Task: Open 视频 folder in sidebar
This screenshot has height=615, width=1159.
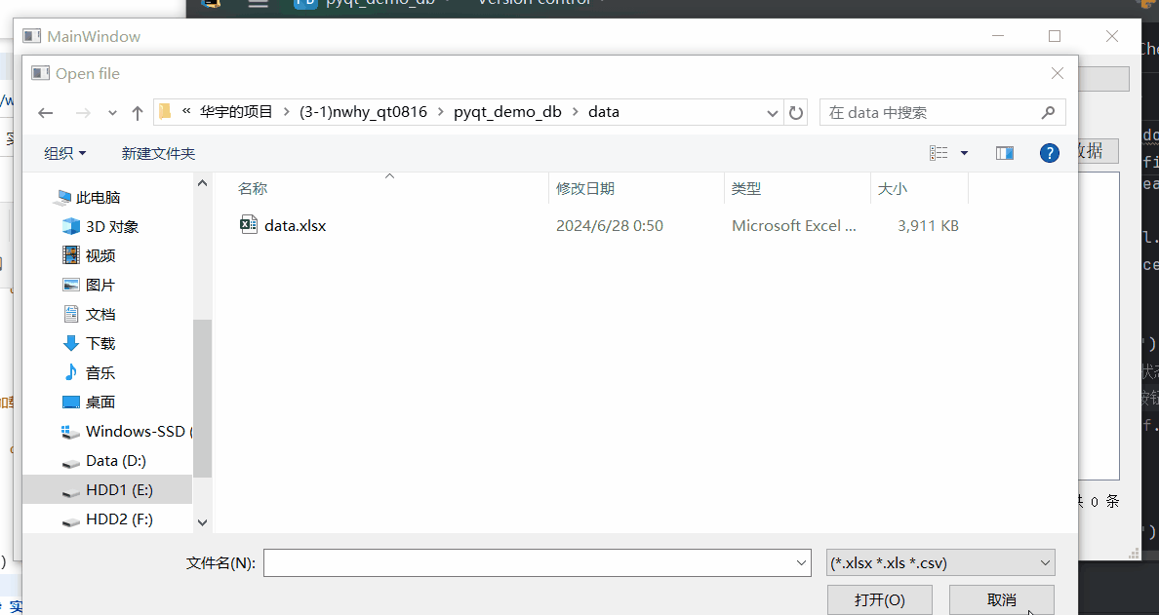Action: (90, 256)
